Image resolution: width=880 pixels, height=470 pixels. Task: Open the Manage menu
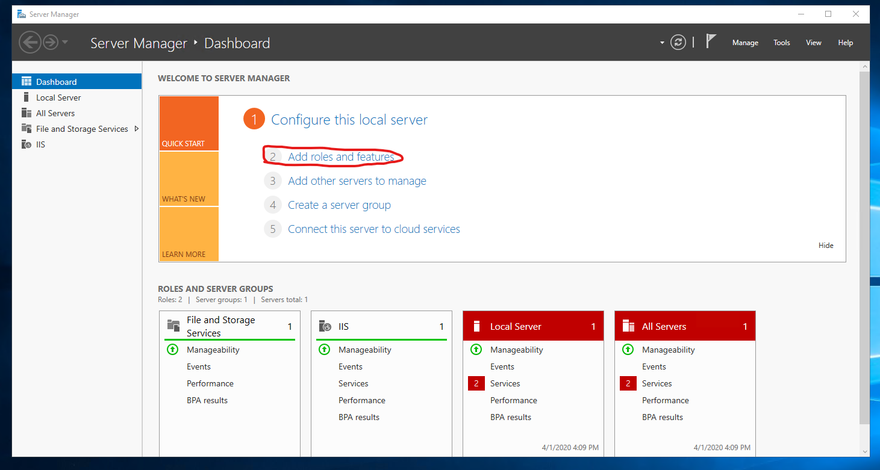(745, 43)
